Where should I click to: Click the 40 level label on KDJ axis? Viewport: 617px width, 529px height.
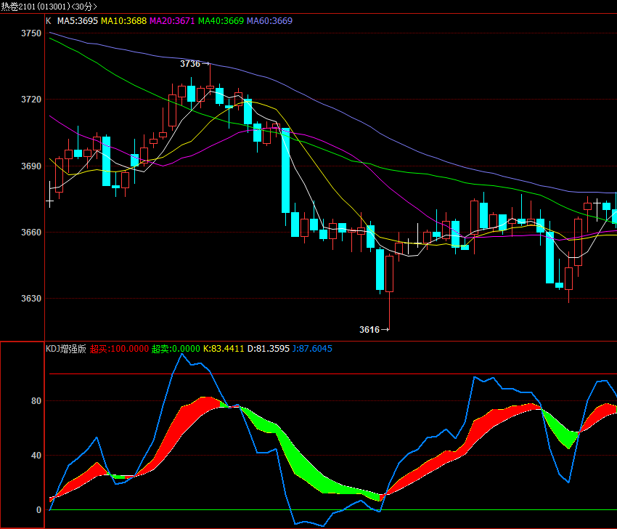point(36,456)
